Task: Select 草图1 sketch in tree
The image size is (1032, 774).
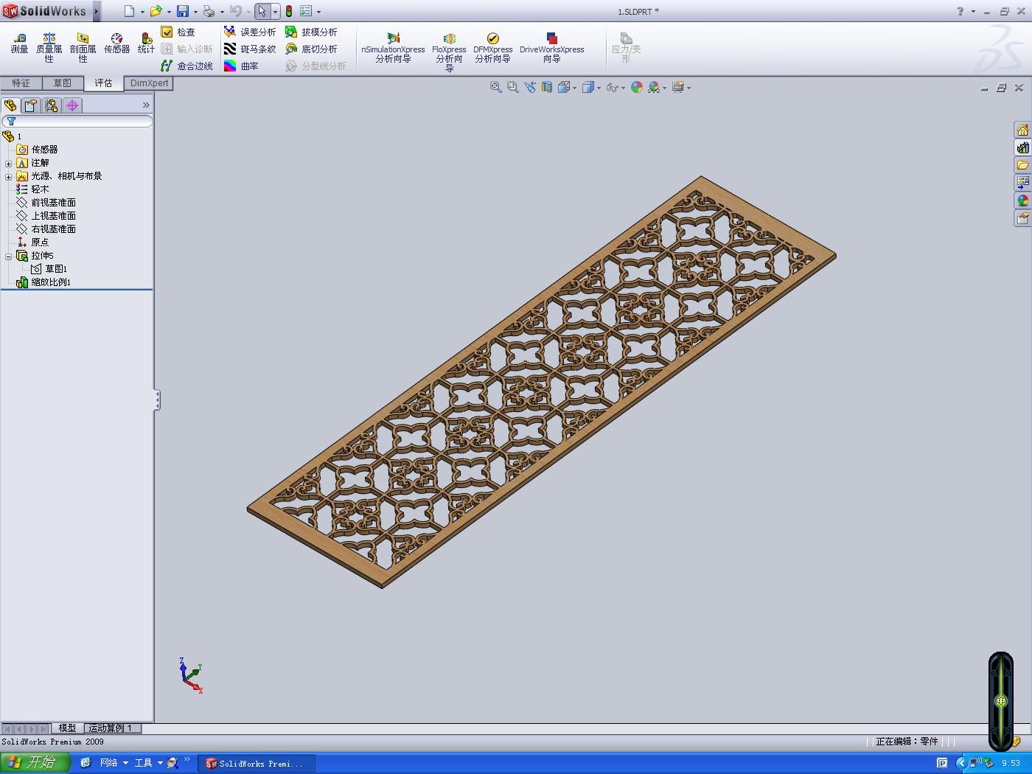Action: [49, 269]
